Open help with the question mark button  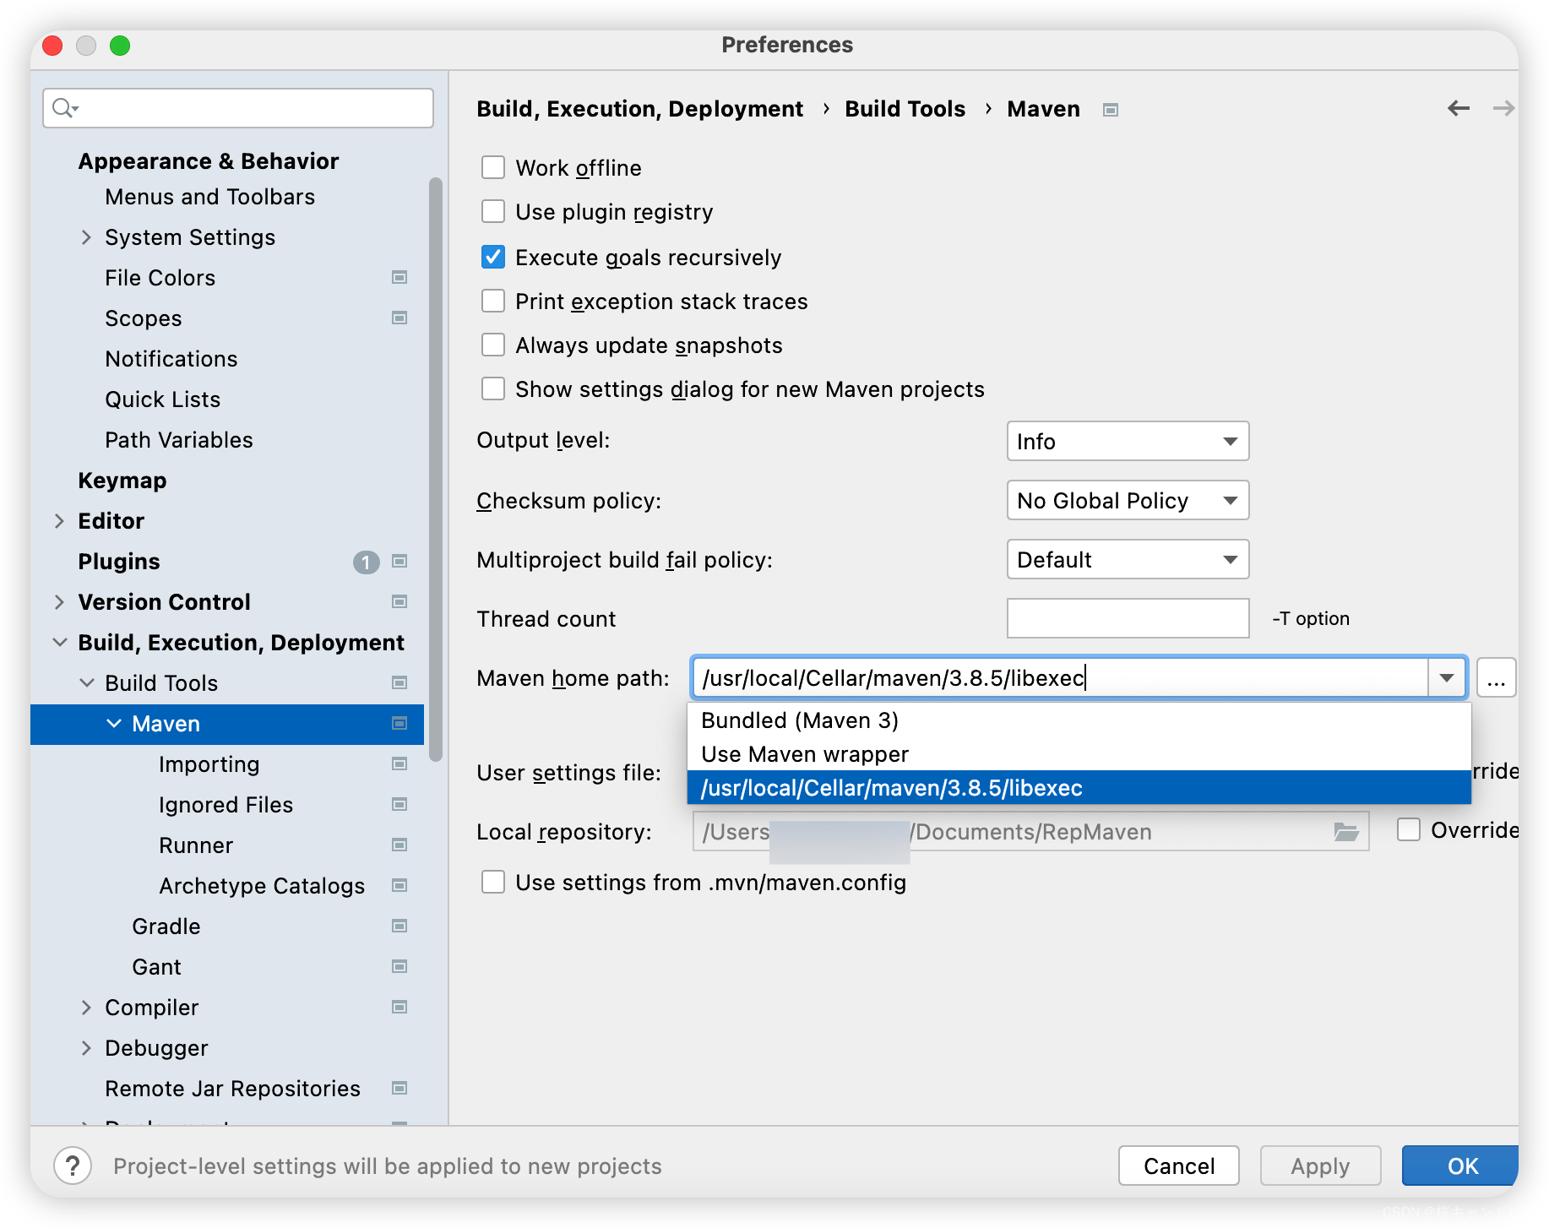(73, 1166)
